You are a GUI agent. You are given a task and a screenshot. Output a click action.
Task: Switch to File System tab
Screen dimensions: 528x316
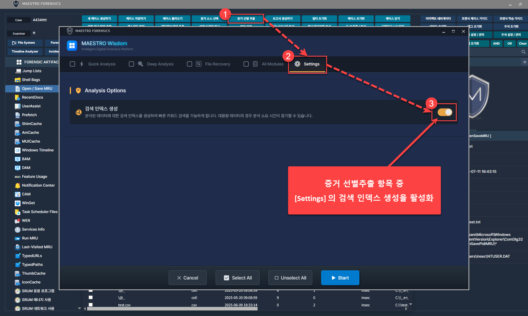[25, 43]
